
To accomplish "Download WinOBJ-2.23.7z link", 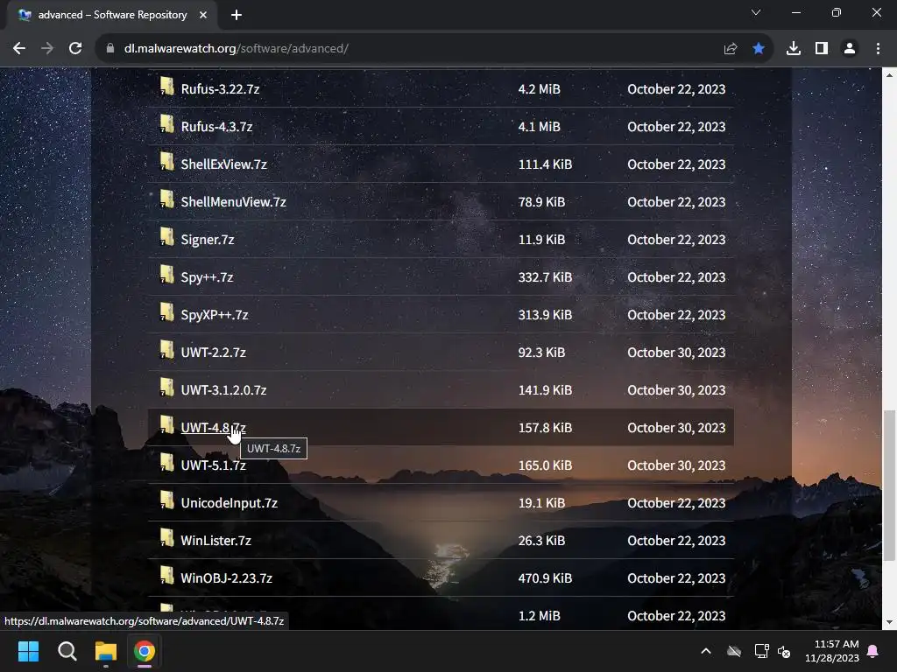I will tap(227, 579).
